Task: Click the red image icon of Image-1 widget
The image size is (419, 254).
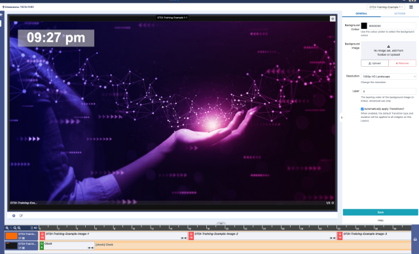Action: tap(42, 236)
